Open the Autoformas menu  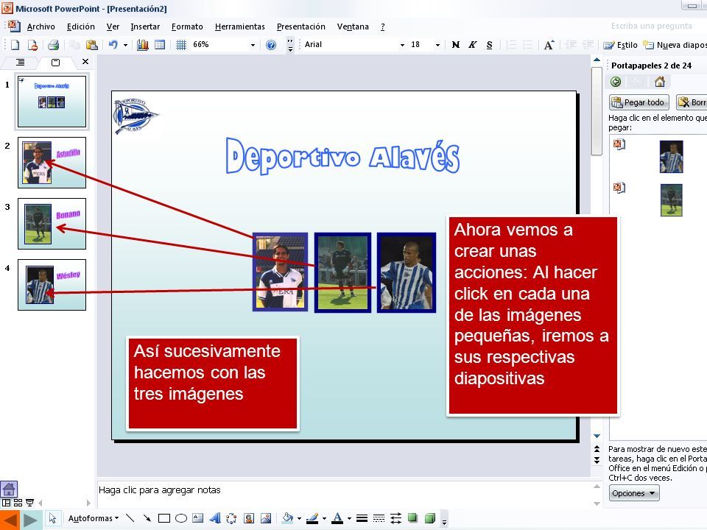click(94, 518)
